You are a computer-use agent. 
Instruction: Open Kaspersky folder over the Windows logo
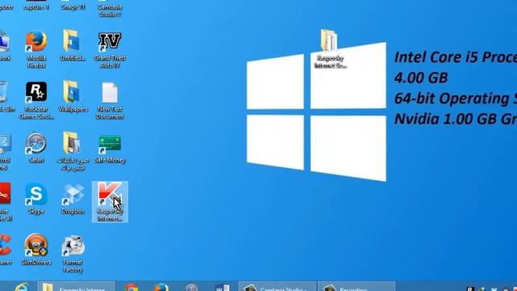pyautogui.click(x=330, y=48)
